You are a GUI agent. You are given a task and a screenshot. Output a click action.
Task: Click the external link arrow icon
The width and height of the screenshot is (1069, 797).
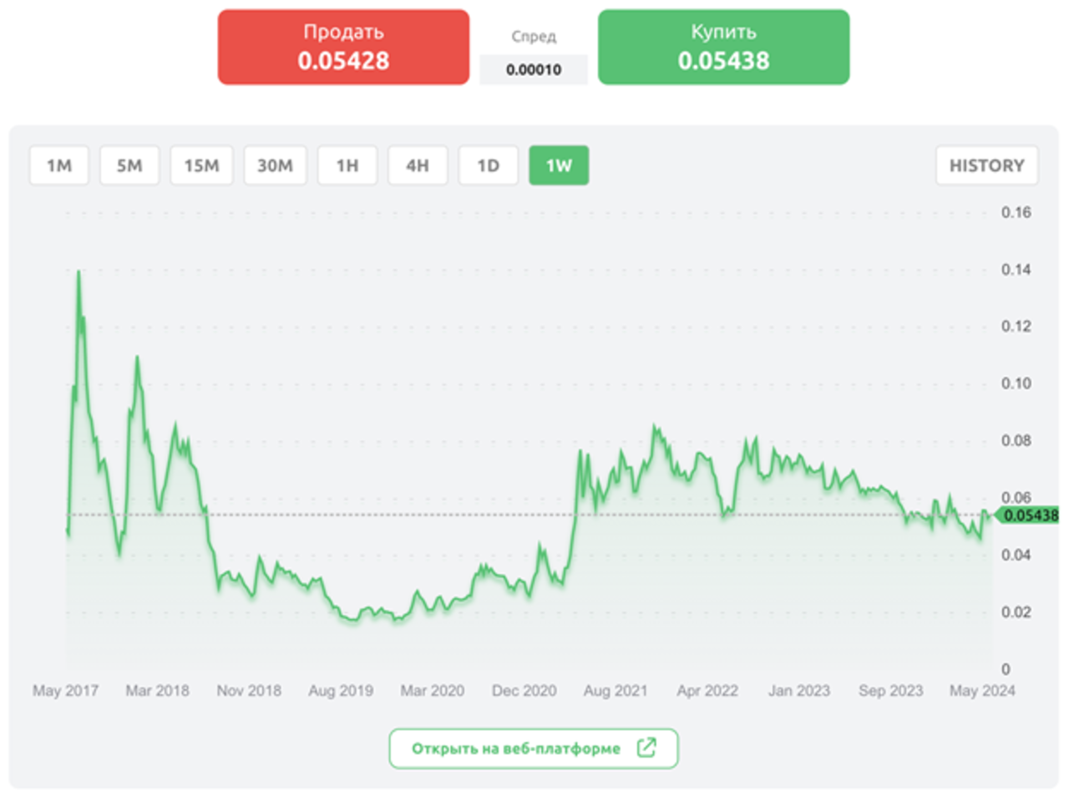pos(646,748)
